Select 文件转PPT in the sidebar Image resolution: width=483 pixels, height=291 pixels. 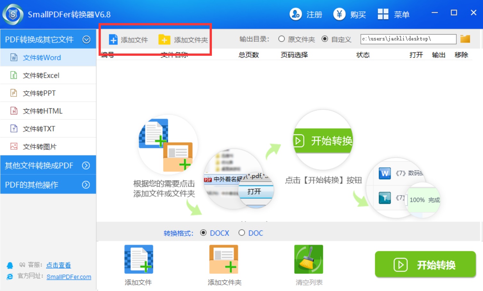click(x=48, y=93)
